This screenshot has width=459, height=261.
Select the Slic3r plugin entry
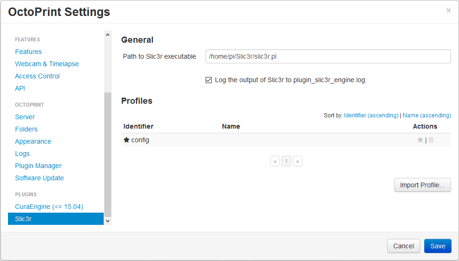tap(56, 219)
